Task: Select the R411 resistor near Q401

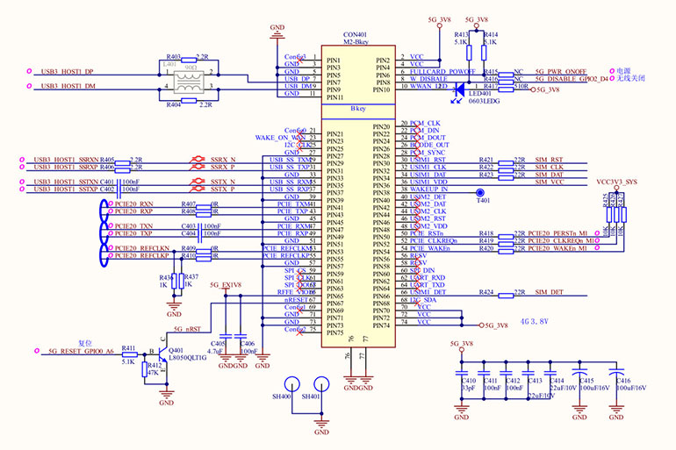Action: point(129,351)
